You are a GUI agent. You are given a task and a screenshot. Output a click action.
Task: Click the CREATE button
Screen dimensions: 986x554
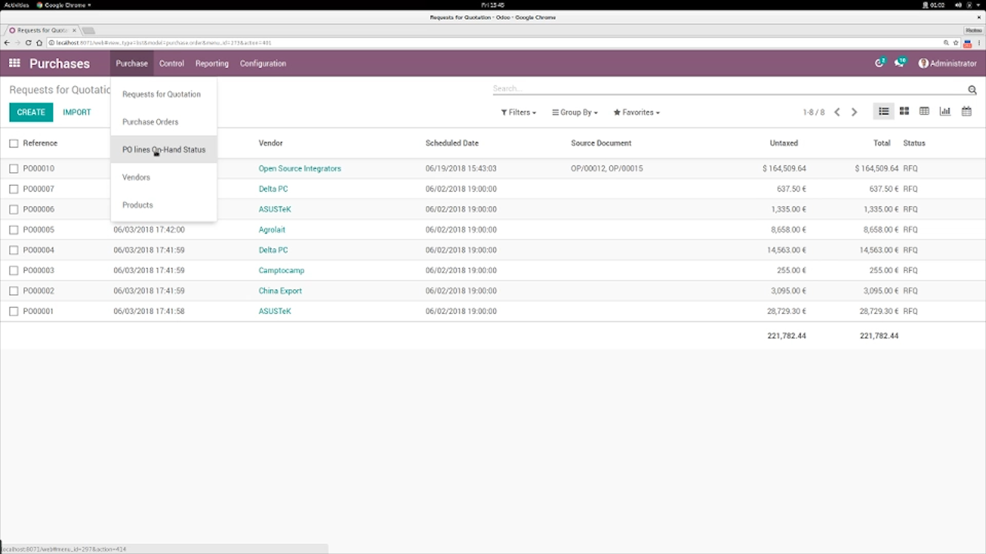31,112
